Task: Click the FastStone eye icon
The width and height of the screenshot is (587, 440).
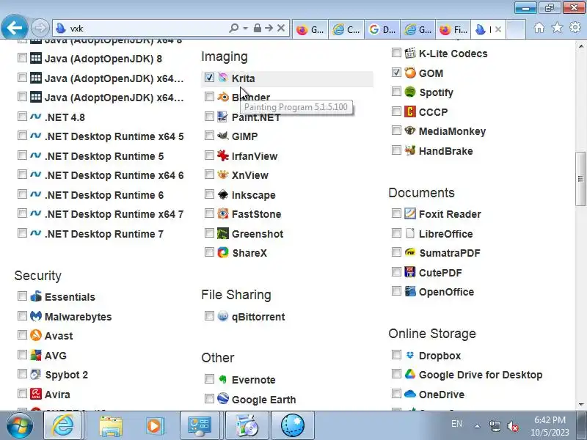Action: click(x=223, y=213)
